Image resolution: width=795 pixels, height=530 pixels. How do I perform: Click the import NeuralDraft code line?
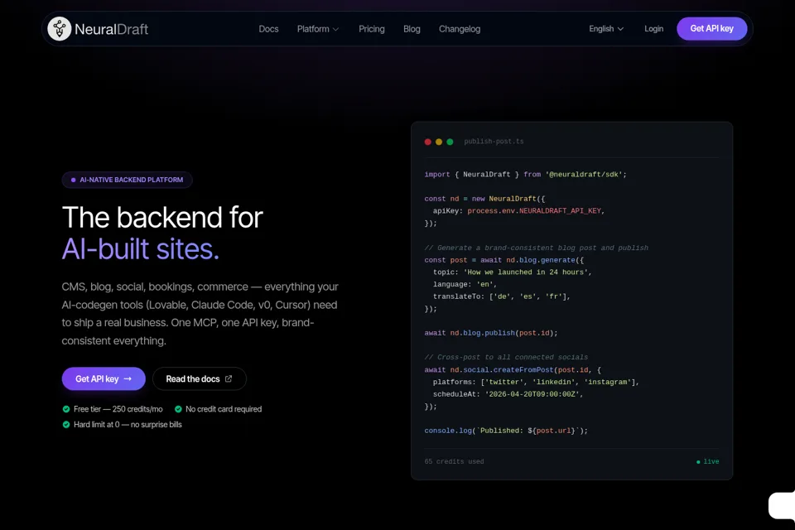coord(525,175)
